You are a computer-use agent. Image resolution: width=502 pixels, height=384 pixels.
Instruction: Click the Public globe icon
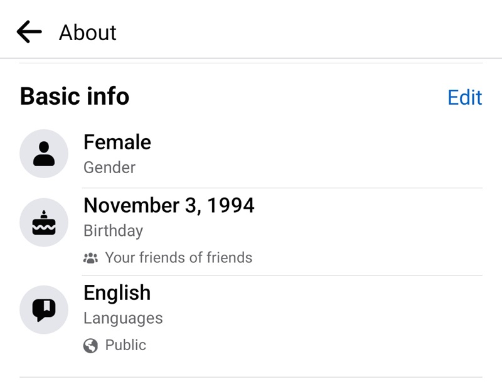point(91,346)
